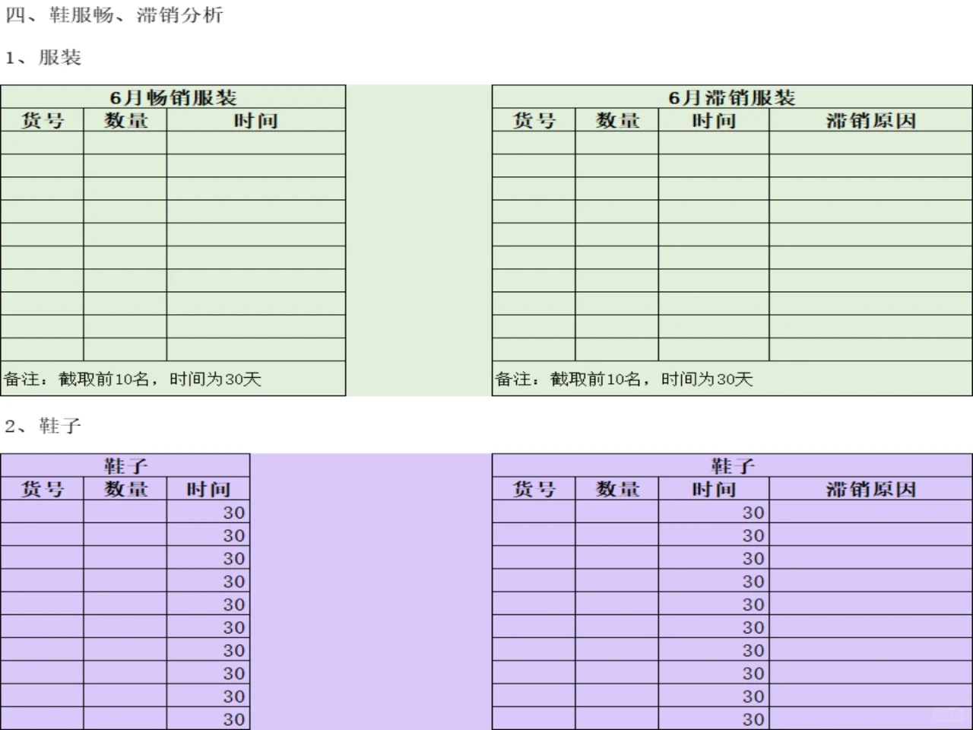Click first 30 value in right 鞋子 table

tap(753, 513)
